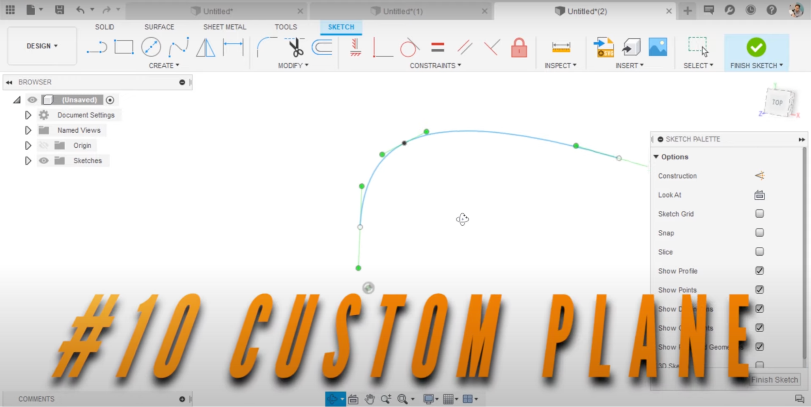Uncheck the Show Points checkbox
Viewport: 811px width, 407px height.
pos(759,290)
